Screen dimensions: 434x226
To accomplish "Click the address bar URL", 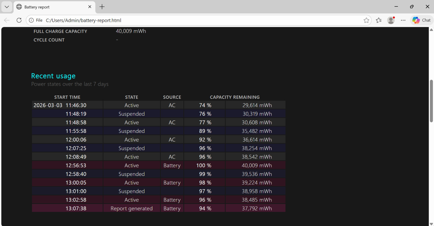I will (84, 20).
